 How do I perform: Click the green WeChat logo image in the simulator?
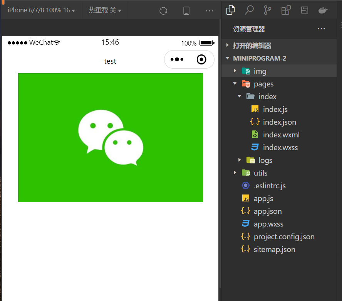111,138
